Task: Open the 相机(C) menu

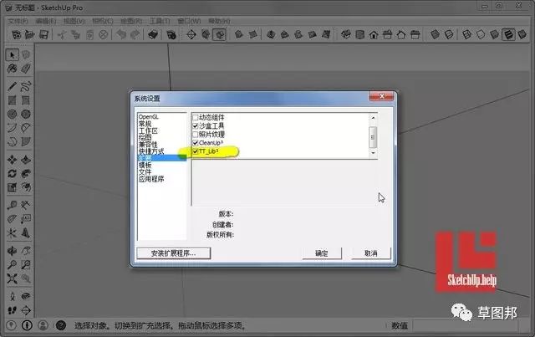Action: pos(103,21)
